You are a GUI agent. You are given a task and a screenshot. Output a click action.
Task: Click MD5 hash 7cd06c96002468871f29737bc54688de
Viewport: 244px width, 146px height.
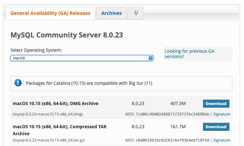click(173, 114)
